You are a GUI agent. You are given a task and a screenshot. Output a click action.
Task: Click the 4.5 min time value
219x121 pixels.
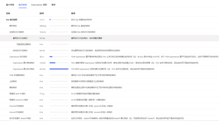click(43, 69)
